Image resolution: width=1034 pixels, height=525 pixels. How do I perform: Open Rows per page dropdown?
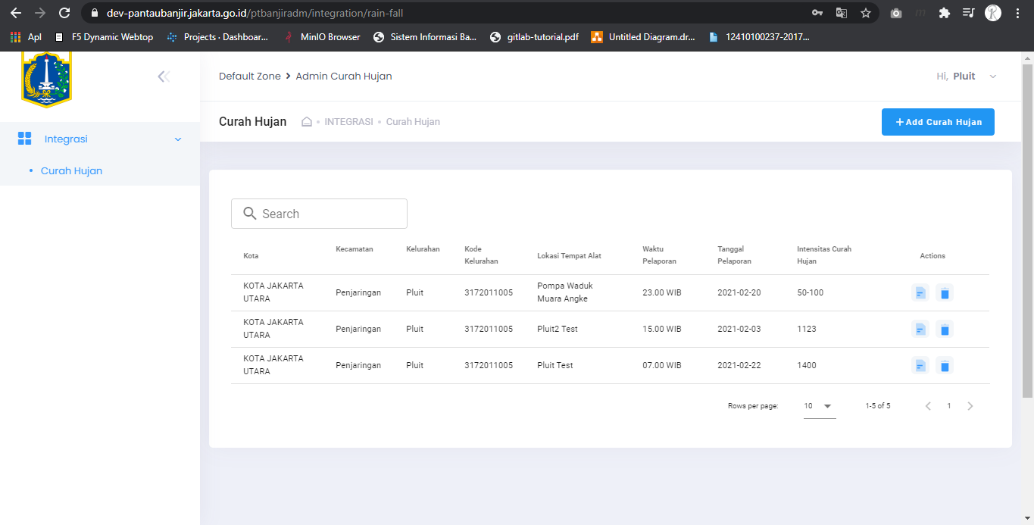click(819, 406)
